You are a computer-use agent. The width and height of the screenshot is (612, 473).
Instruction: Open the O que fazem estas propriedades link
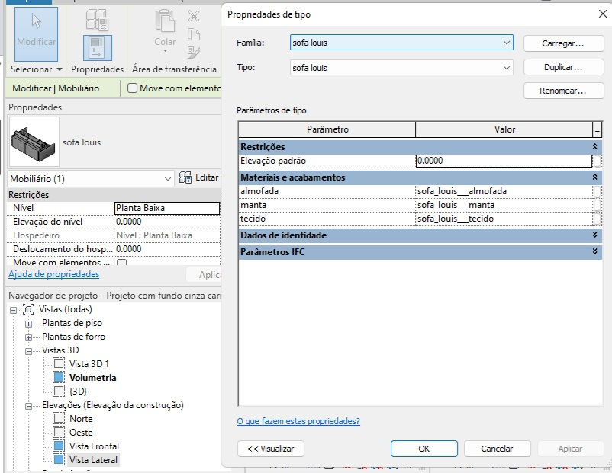[x=298, y=421]
